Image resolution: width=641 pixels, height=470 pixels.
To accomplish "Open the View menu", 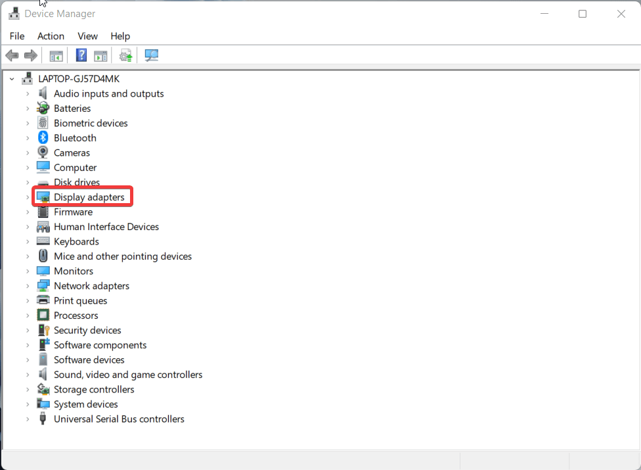I will (87, 36).
